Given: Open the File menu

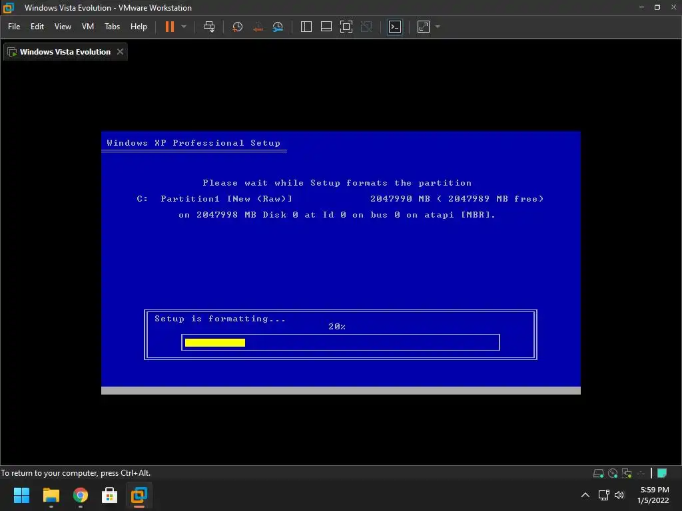Looking at the screenshot, I should [14, 27].
